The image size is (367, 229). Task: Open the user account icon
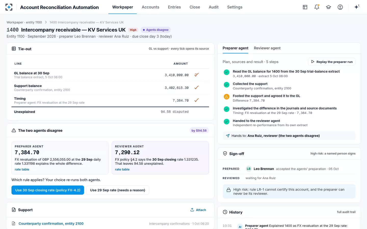[x=340, y=7]
